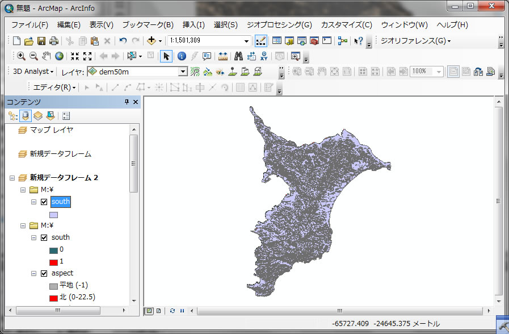The height and width of the screenshot is (334, 509).
Task: Select the Identify info tool
Action: 182,56
